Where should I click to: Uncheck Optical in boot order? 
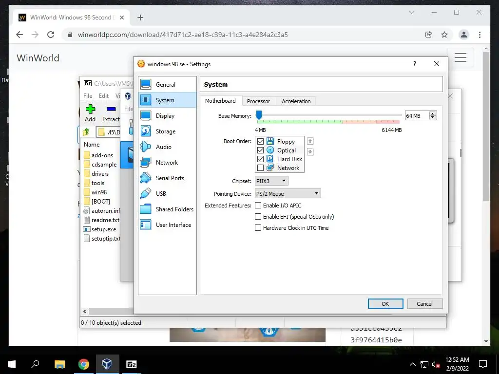tap(260, 150)
